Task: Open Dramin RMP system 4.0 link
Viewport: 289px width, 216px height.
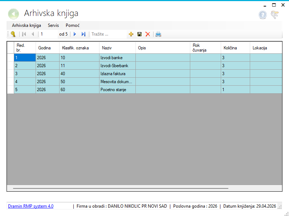Action: pos(31,206)
